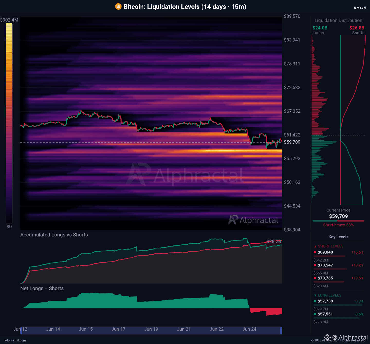370x344 pixels.
Task: Click the $565.8M liquidation amount
Action: [321, 273]
